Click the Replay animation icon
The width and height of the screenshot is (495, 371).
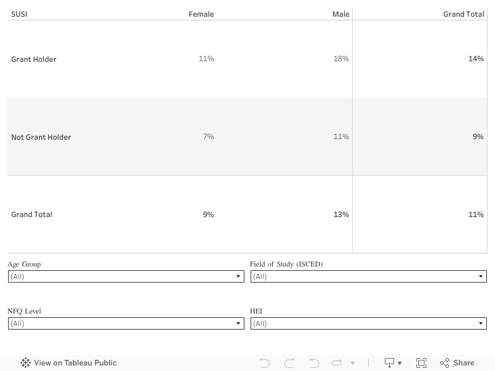(x=337, y=363)
